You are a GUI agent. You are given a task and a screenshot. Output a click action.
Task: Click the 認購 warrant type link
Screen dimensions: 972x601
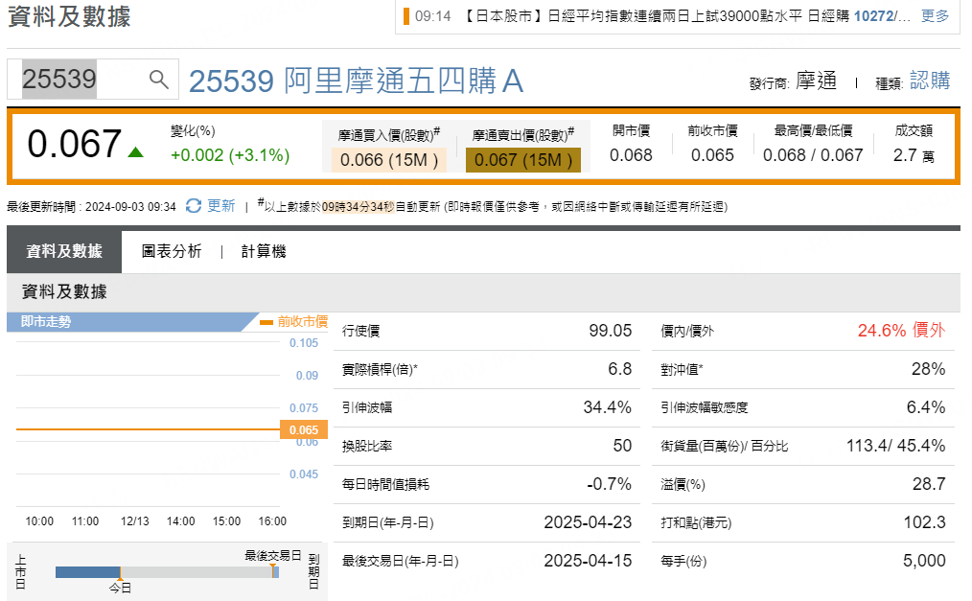tap(930, 81)
